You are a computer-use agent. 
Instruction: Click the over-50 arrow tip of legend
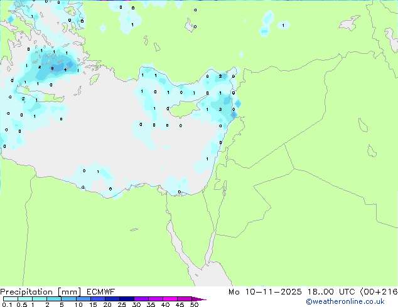tap(199, 299)
